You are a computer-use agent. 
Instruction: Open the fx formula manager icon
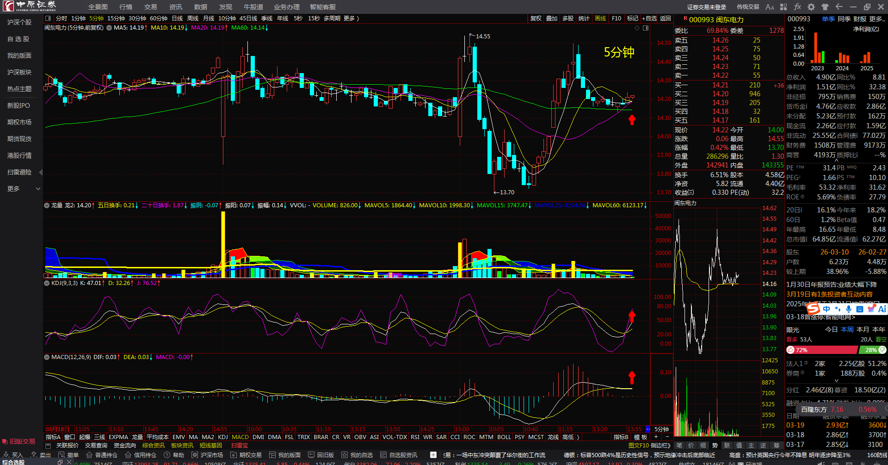point(797,7)
